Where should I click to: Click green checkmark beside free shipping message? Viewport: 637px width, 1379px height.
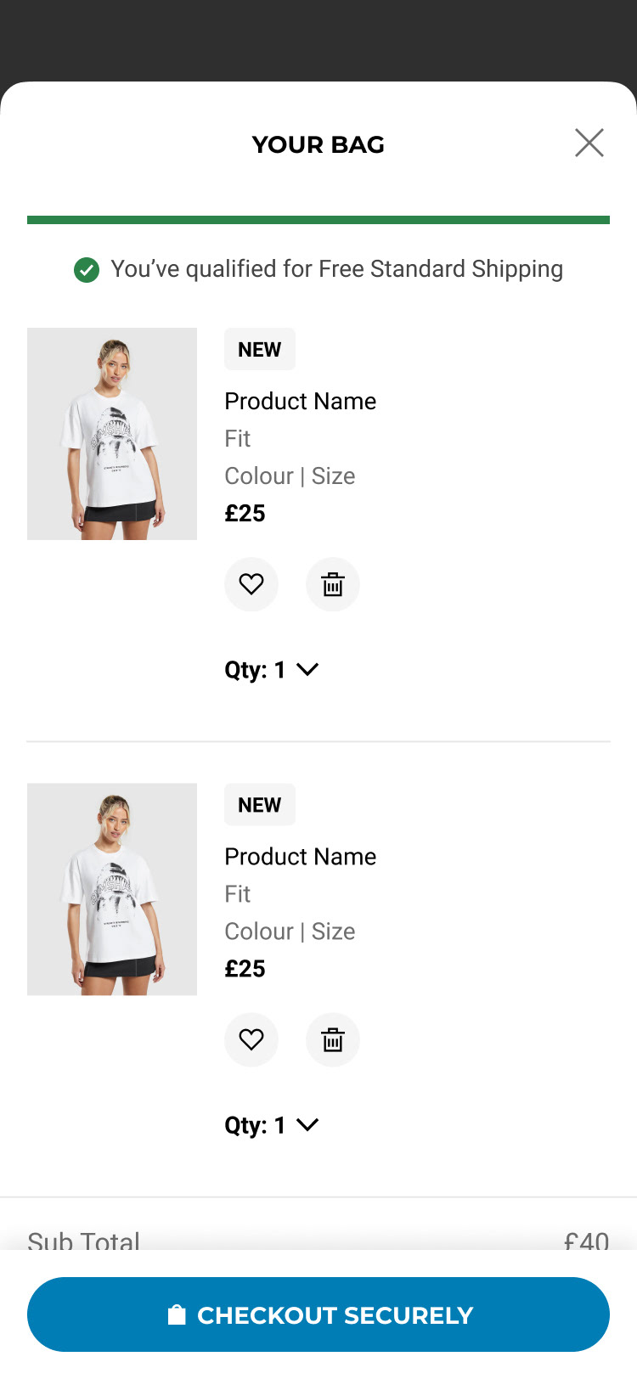87,270
